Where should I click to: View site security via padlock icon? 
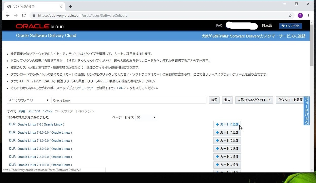point(34,15)
